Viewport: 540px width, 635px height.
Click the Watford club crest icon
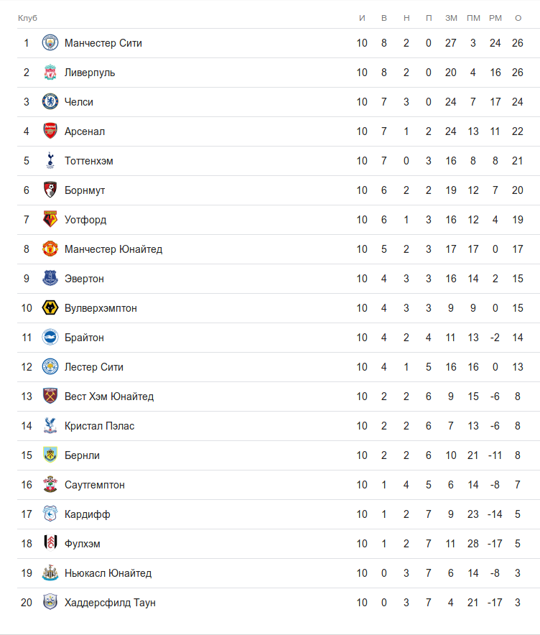click(50, 220)
